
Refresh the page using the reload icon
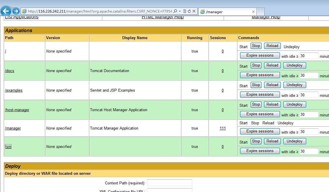point(189,11)
